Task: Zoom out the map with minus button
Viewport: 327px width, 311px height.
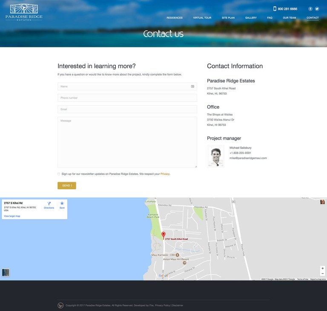Action: coord(323,274)
